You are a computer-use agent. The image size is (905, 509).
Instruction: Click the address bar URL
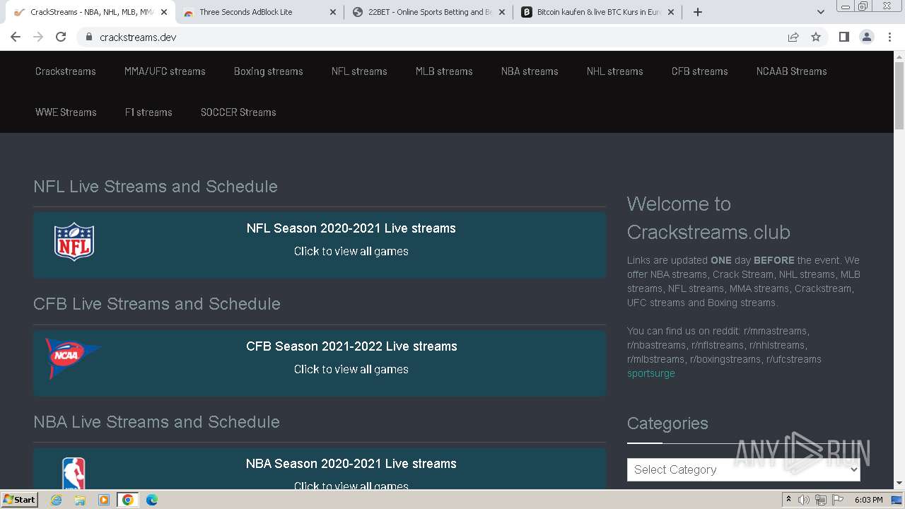point(138,37)
